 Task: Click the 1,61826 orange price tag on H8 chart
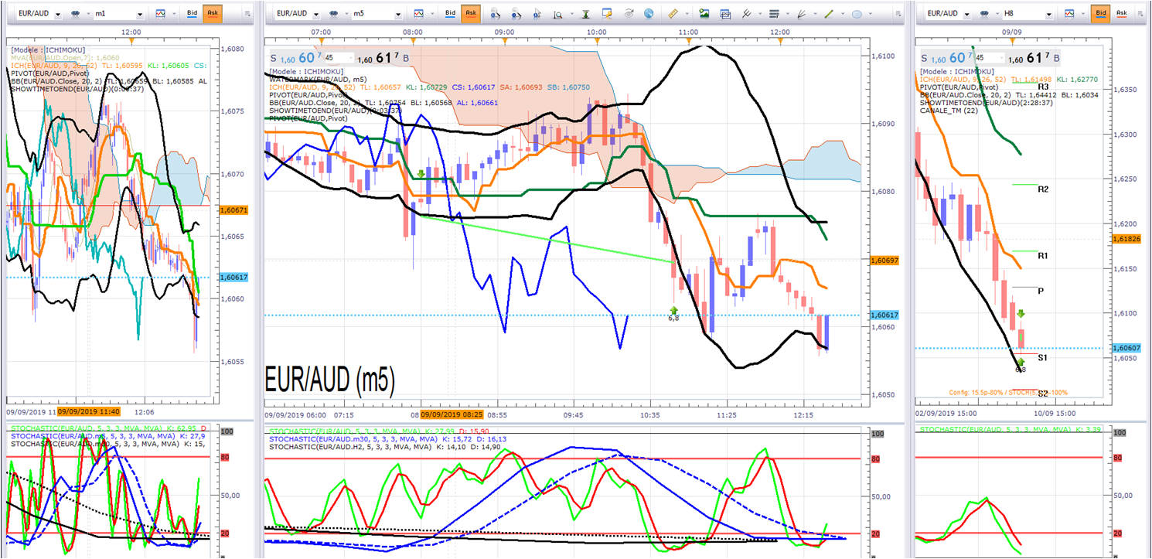(x=1127, y=240)
